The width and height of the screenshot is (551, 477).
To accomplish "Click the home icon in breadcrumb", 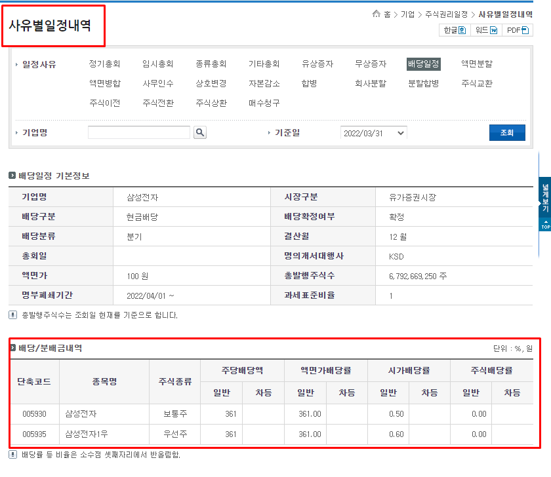I will point(377,14).
